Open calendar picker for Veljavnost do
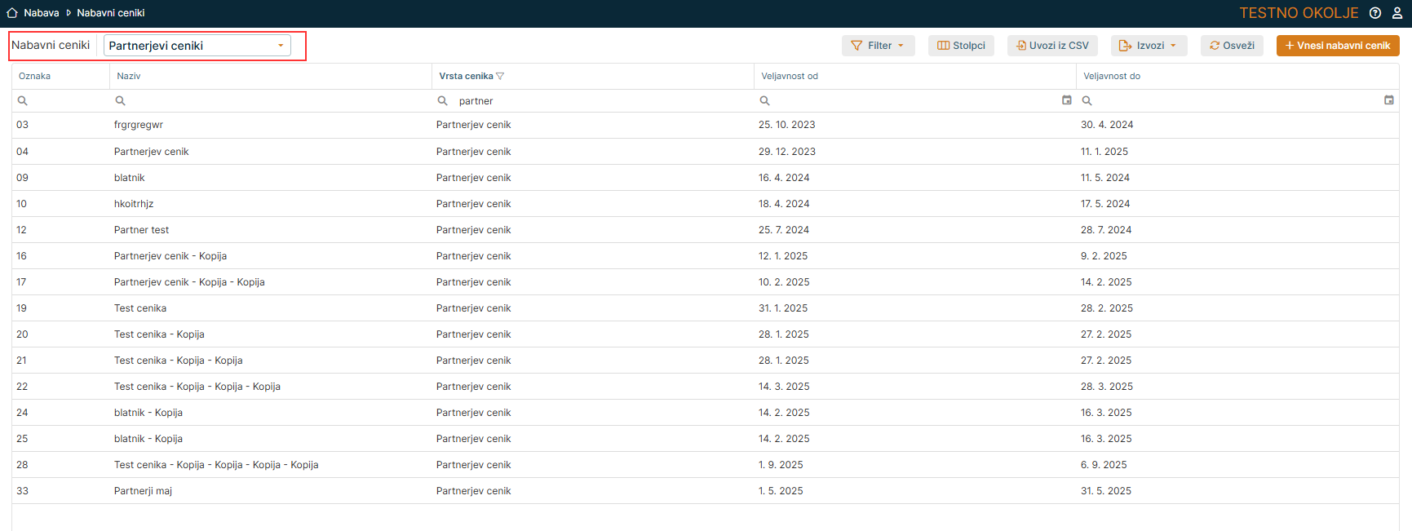Screen dimensions: 1412x531 pyautogui.click(x=1388, y=100)
